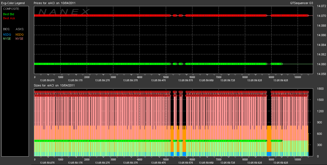Click the orange NSDQ asks legend label

pyautogui.click(x=20, y=35)
